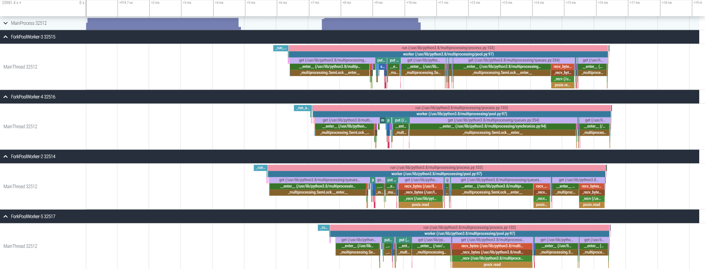Click the 25981.4 s + time offset label
This screenshot has height=269, width=705.
12,3
